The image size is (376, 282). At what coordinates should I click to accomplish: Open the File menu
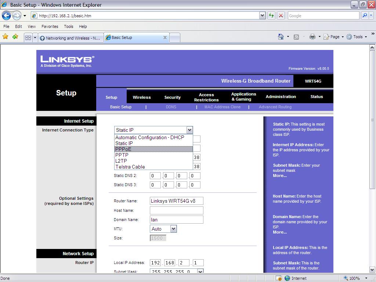pyautogui.click(x=6, y=26)
